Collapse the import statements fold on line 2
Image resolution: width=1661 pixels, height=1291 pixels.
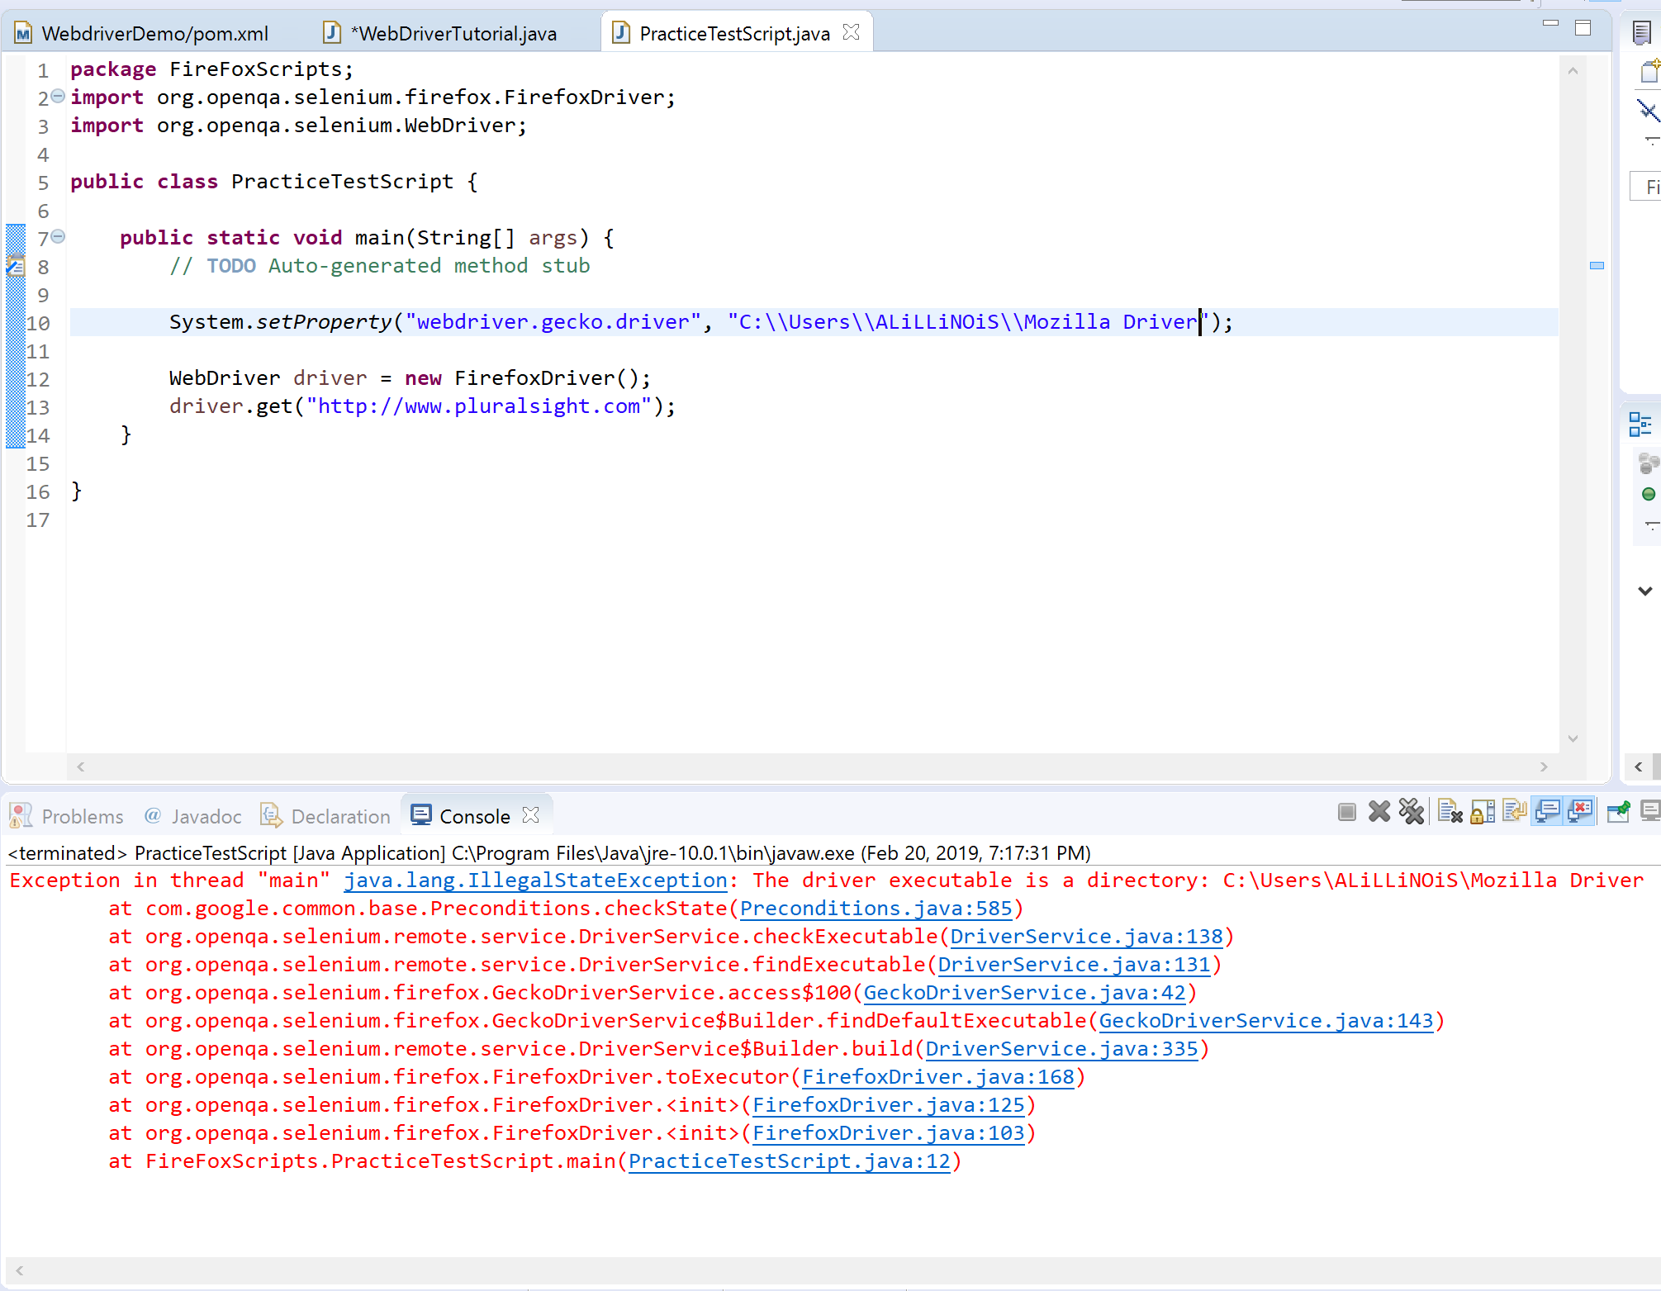click(57, 96)
